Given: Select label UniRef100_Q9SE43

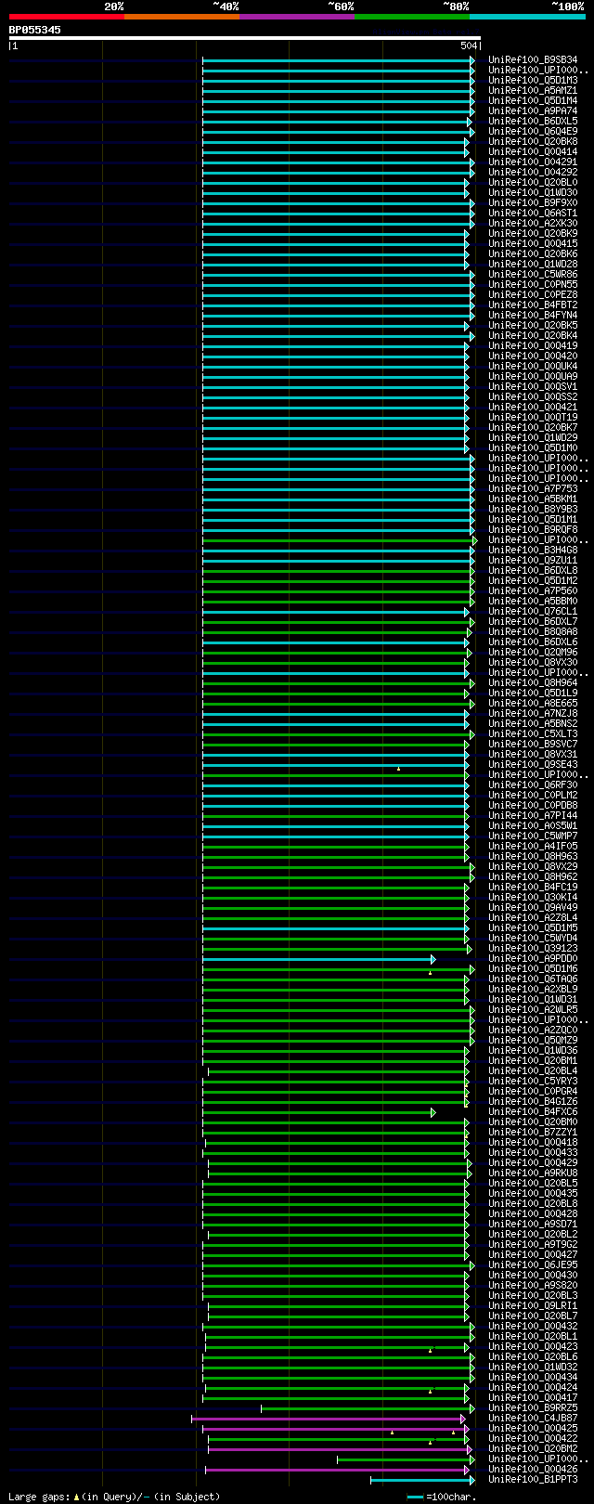Looking at the screenshot, I should [x=533, y=765].
